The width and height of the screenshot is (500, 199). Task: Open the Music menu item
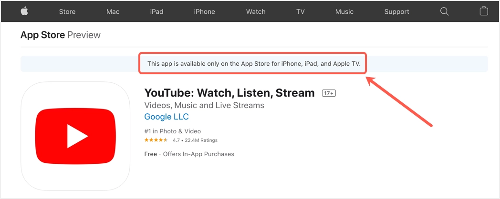pyautogui.click(x=344, y=11)
